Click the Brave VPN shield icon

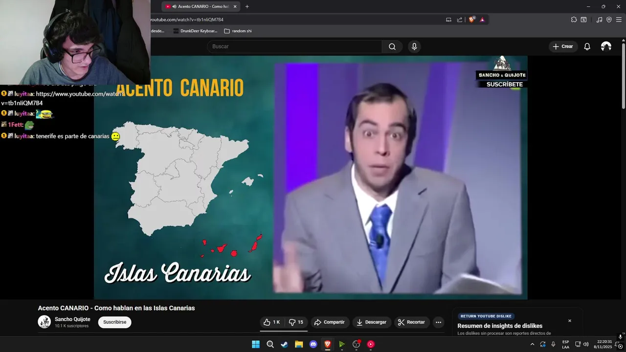(609, 20)
